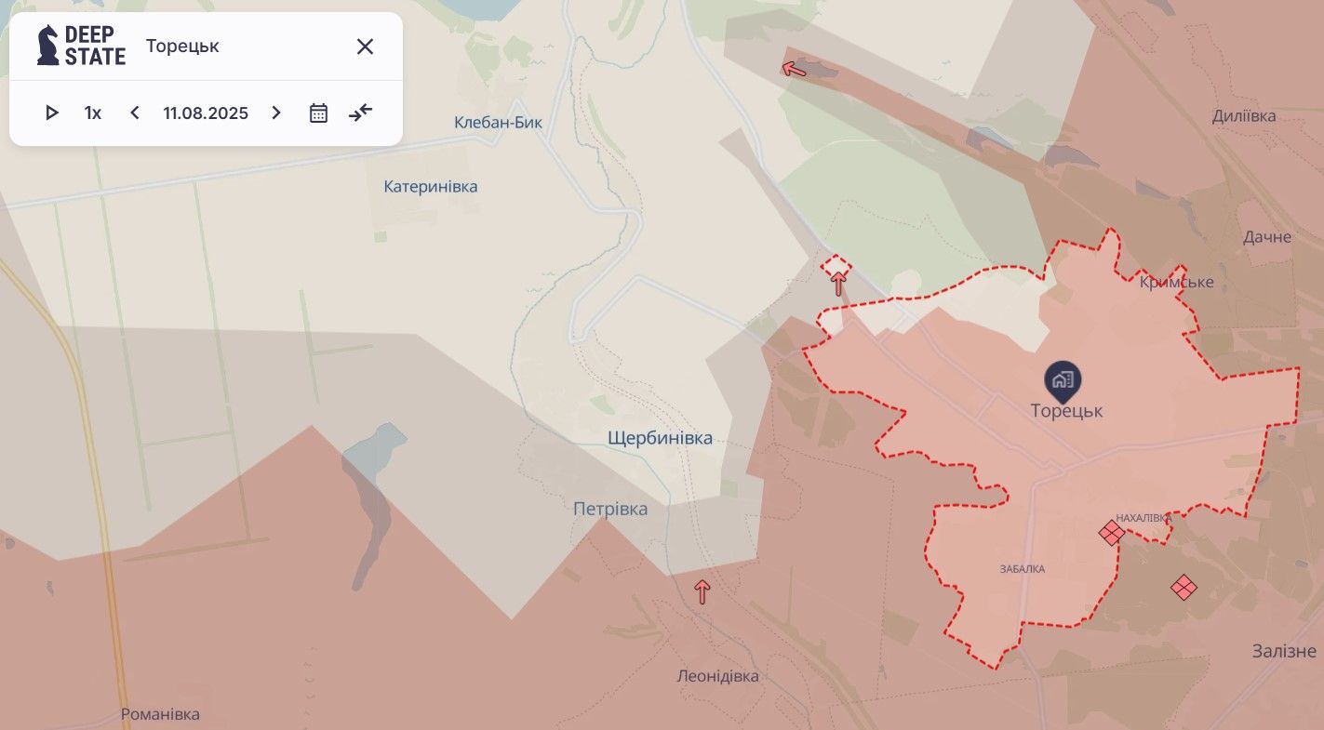Click the red arrow near the northern gray strip
This screenshot has height=730, width=1324.
(794, 68)
